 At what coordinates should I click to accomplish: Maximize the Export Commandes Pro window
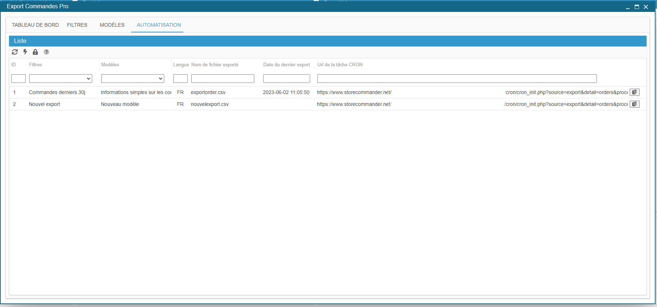click(x=637, y=7)
